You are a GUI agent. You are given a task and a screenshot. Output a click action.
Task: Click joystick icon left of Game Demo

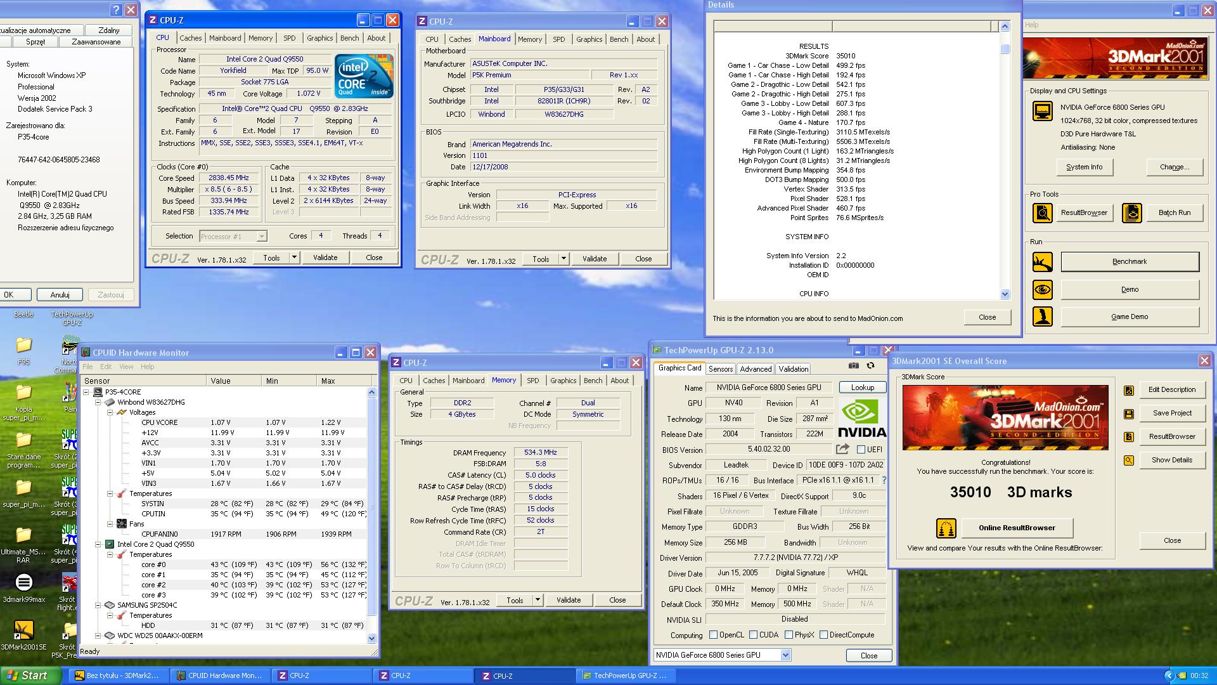coord(1043,316)
